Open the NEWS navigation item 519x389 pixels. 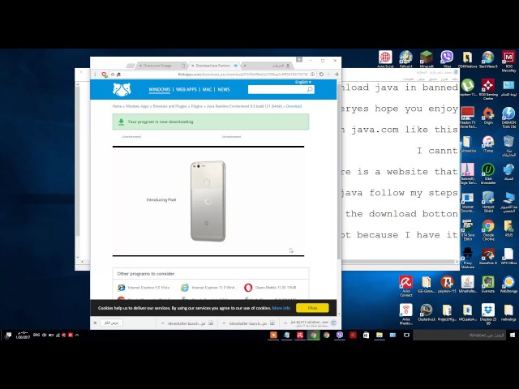click(224, 89)
